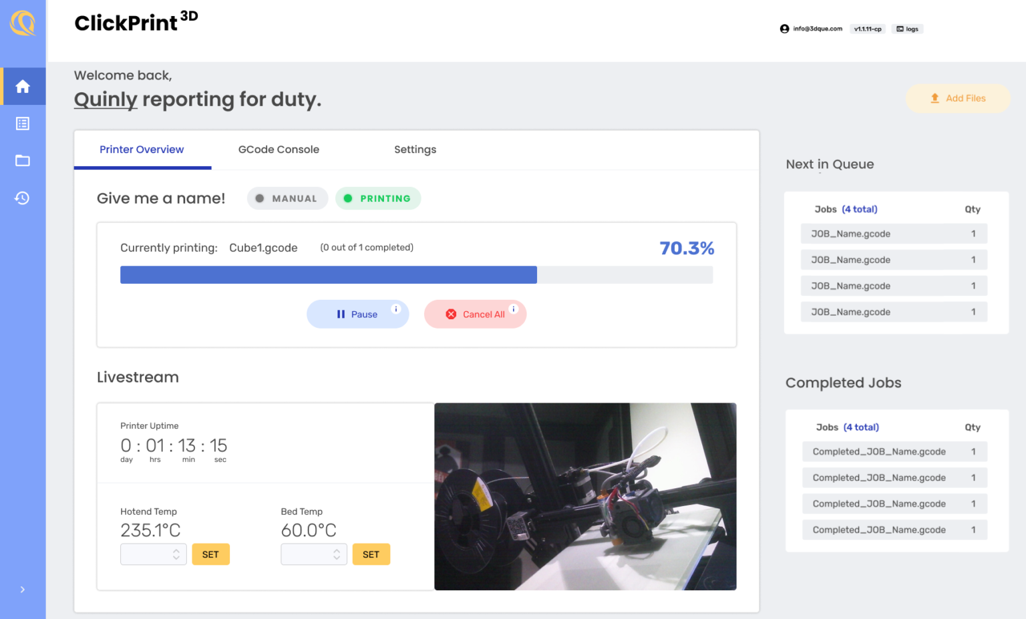Viewport: 1026px width, 619px height.
Task: Switch to the GCode Console tab
Action: coord(279,150)
